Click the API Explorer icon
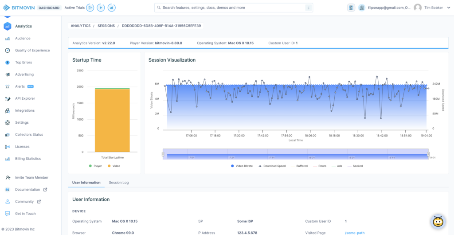This screenshot has height=235, width=454. (8, 99)
